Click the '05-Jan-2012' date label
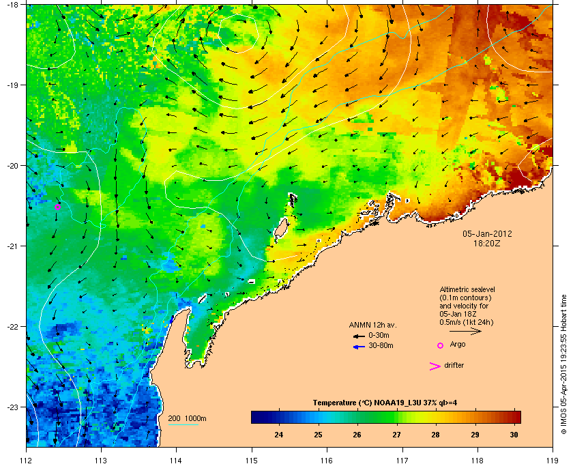The image size is (573, 464). pyautogui.click(x=487, y=234)
